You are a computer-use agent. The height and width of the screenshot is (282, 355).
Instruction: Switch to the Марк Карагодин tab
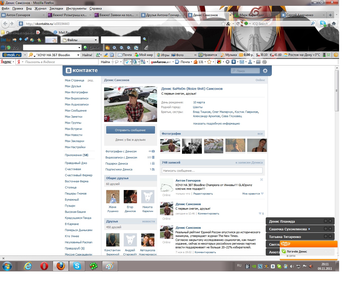(x=257, y=15)
